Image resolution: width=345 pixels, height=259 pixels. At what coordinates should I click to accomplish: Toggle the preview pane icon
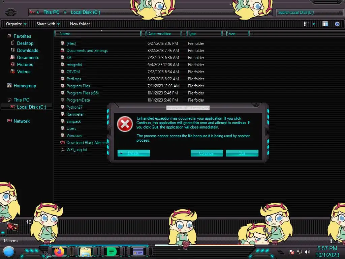(x=325, y=24)
